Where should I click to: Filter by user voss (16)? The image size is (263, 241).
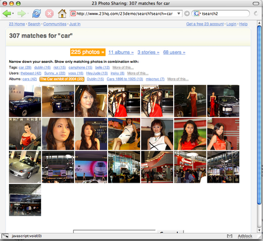75,73
